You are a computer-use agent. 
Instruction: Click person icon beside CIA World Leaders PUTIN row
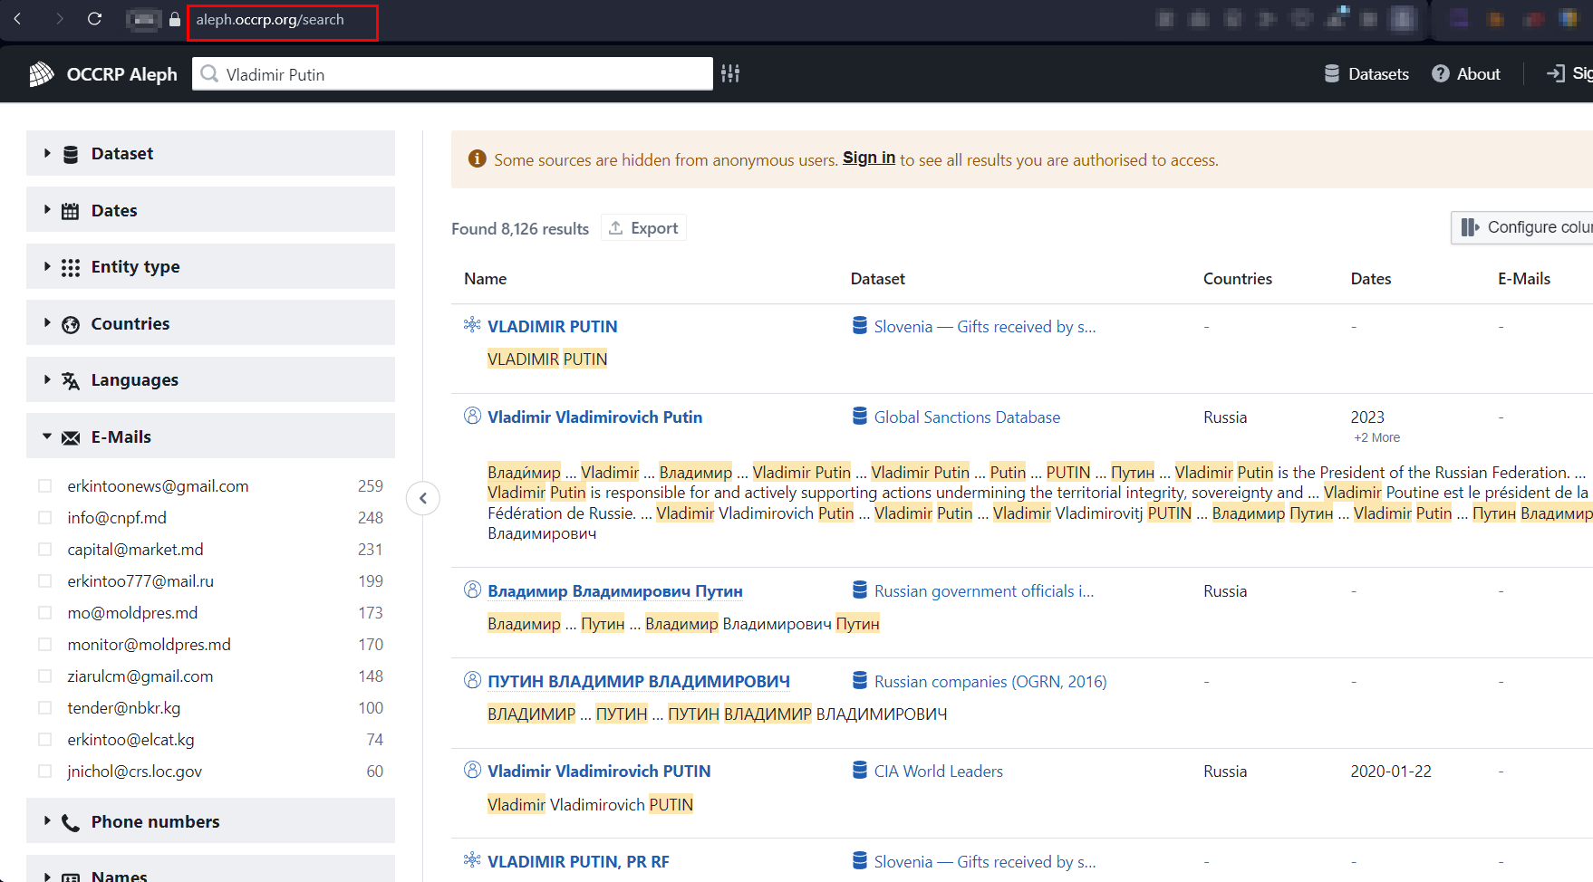(x=472, y=770)
